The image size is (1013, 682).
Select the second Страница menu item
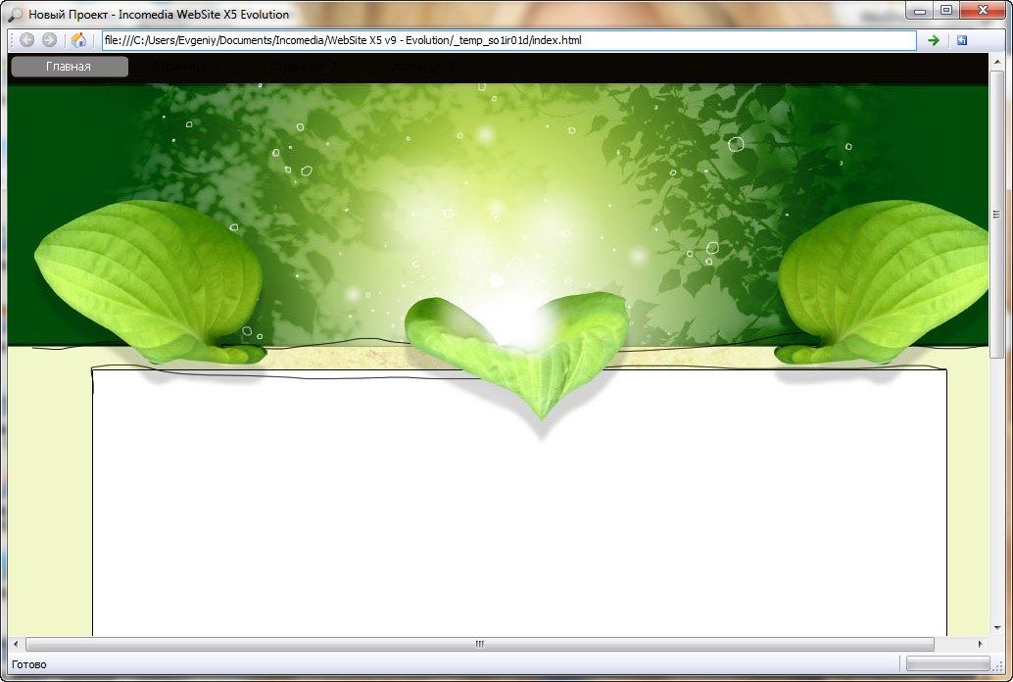click(303, 67)
